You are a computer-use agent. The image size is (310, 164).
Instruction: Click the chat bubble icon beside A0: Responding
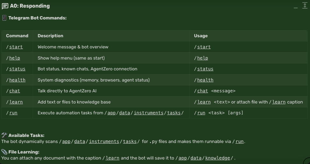tap(5, 6)
